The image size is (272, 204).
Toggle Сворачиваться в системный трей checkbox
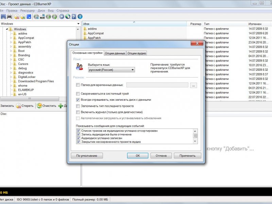pos(78,94)
